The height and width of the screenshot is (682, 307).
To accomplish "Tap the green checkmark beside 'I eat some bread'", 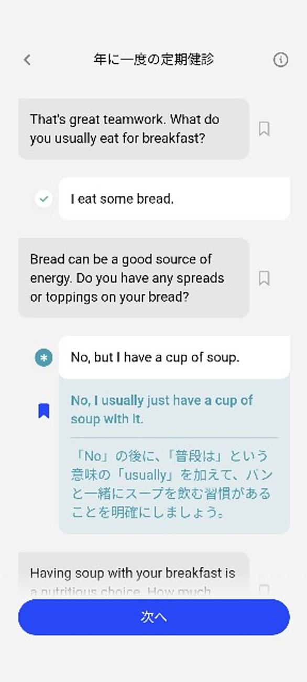I will pos(44,199).
